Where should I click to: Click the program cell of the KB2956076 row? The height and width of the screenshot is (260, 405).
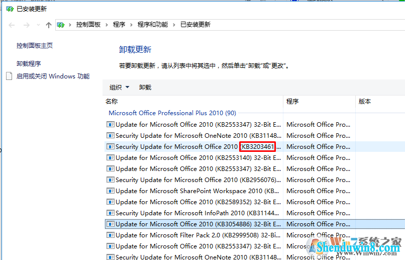tap(318, 180)
